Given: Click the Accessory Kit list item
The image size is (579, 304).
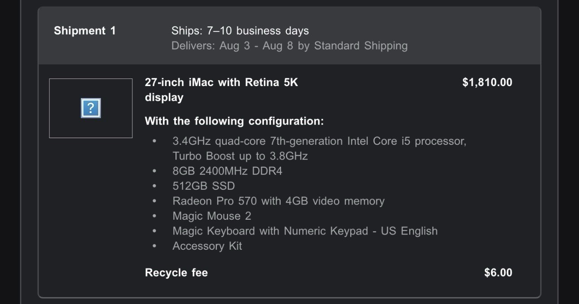Looking at the screenshot, I should (x=207, y=246).
